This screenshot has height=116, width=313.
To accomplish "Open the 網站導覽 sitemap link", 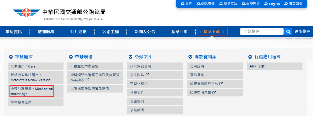I will (x=208, y=4).
